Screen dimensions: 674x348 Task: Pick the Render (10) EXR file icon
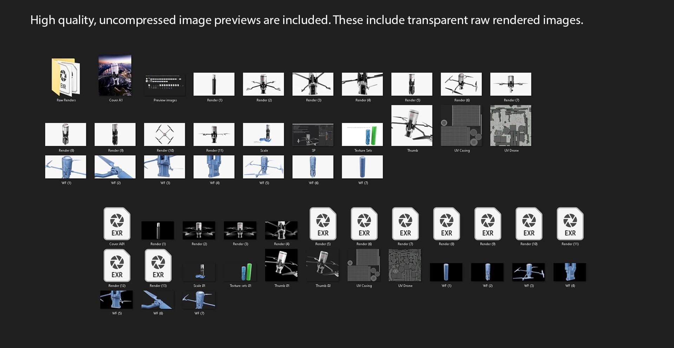[x=529, y=224]
